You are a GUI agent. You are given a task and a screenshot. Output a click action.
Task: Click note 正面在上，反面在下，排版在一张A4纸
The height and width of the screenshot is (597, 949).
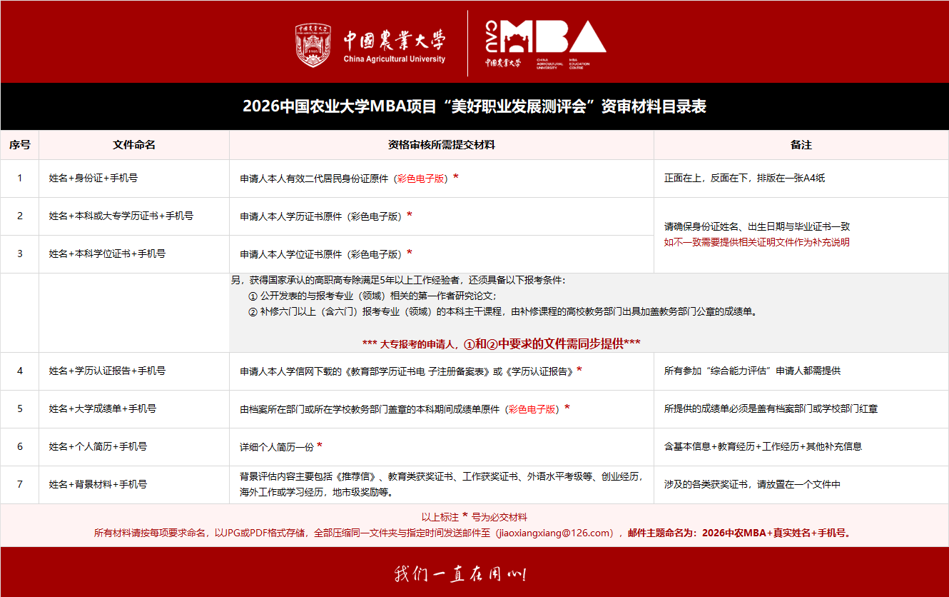pyautogui.click(x=744, y=179)
